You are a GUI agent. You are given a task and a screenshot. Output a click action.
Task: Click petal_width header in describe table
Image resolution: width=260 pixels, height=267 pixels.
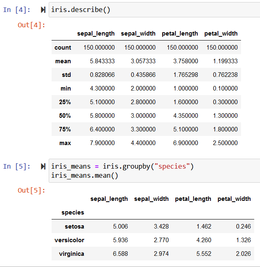(221, 33)
